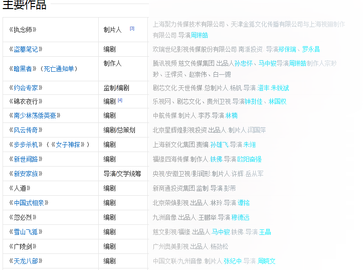Open 欧阳奋强 director link
This screenshot has height=270, width=363.
(x=249, y=159)
